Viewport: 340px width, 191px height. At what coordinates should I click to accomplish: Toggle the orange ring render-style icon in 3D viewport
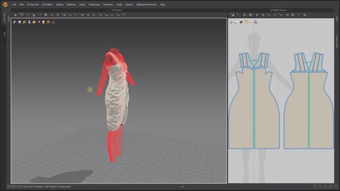coord(24,22)
